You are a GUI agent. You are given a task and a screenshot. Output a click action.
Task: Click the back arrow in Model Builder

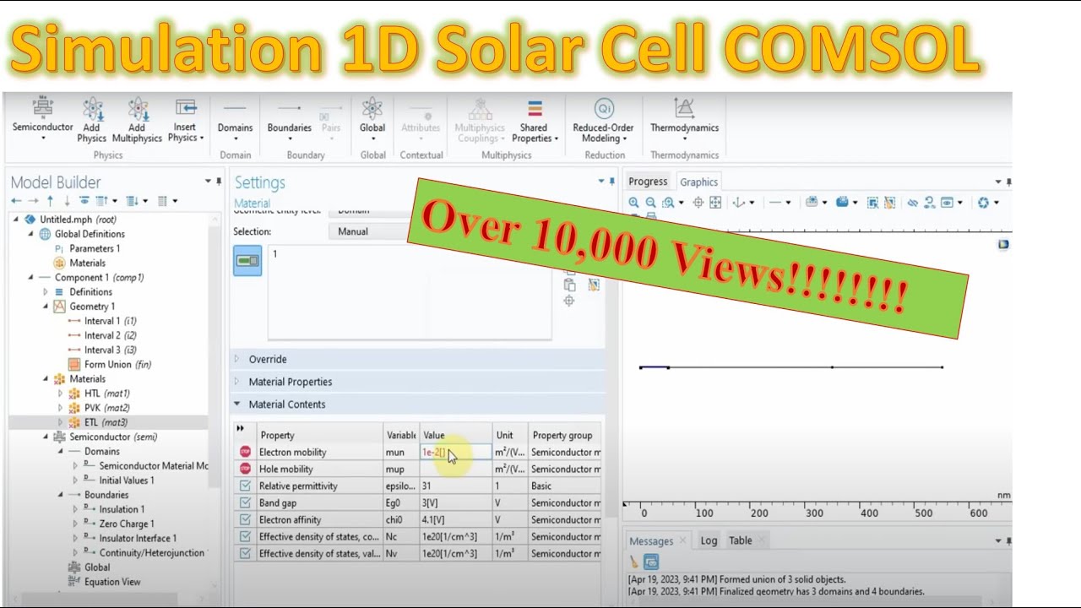pos(16,201)
